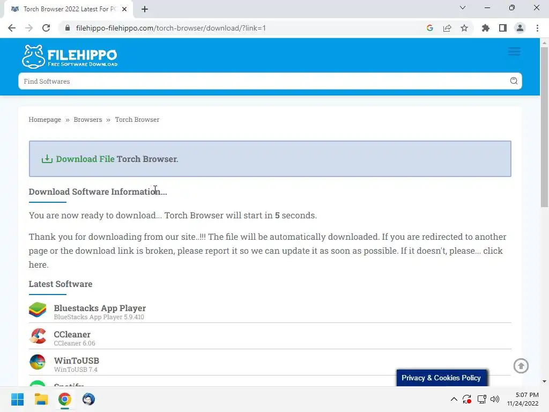Focus the Find Softwares search field
This screenshot has height=412, width=549.
pos(270,81)
